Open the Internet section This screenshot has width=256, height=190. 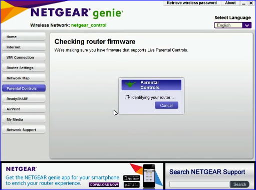tap(24, 47)
